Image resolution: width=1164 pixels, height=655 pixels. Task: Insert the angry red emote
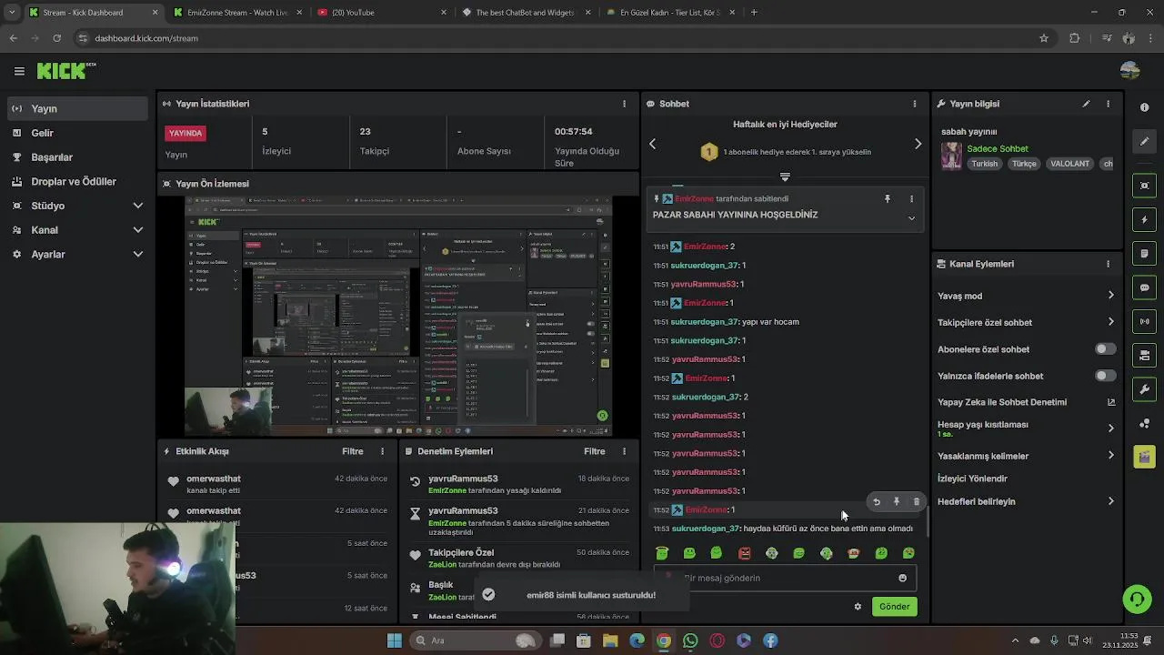pos(744,553)
